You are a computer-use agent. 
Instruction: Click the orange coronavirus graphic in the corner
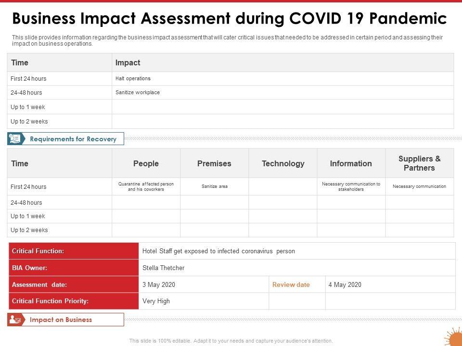[453, 337]
